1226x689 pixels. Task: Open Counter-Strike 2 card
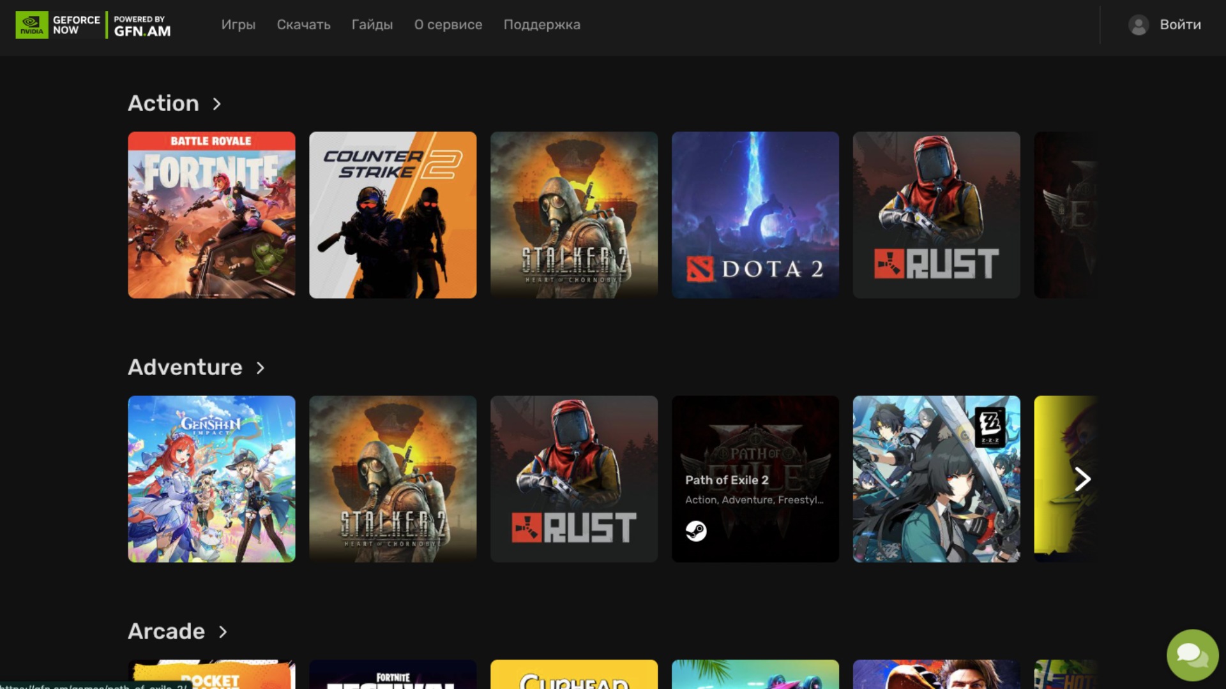(x=393, y=215)
